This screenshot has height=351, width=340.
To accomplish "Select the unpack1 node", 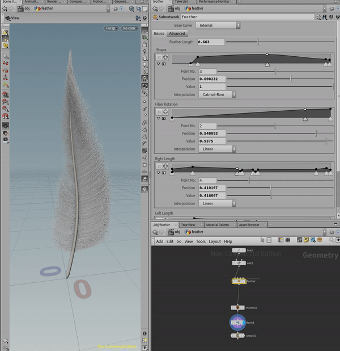I will pos(237,336).
